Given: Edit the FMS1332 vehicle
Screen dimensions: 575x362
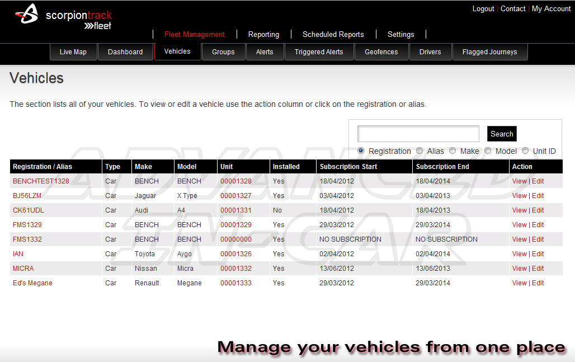Looking at the screenshot, I should coord(538,239).
